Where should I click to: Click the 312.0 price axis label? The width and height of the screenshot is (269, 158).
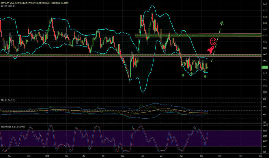point(265,42)
